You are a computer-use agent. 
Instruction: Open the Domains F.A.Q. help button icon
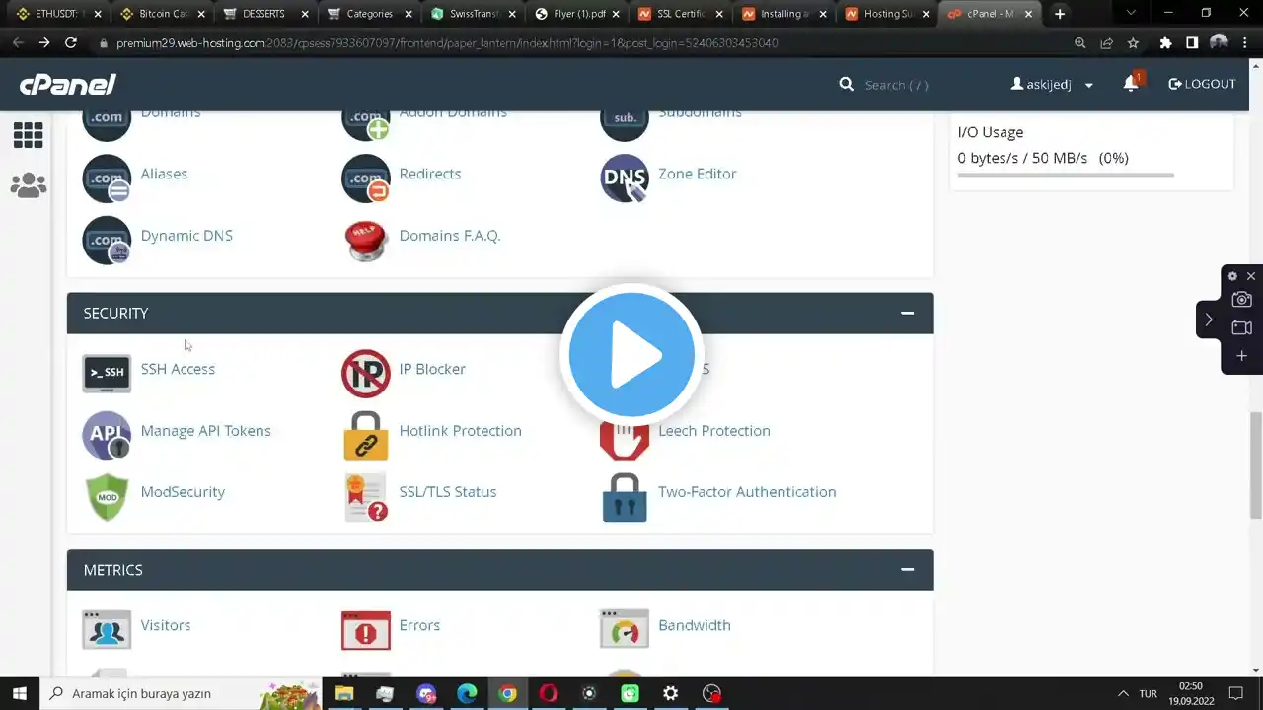click(x=365, y=240)
